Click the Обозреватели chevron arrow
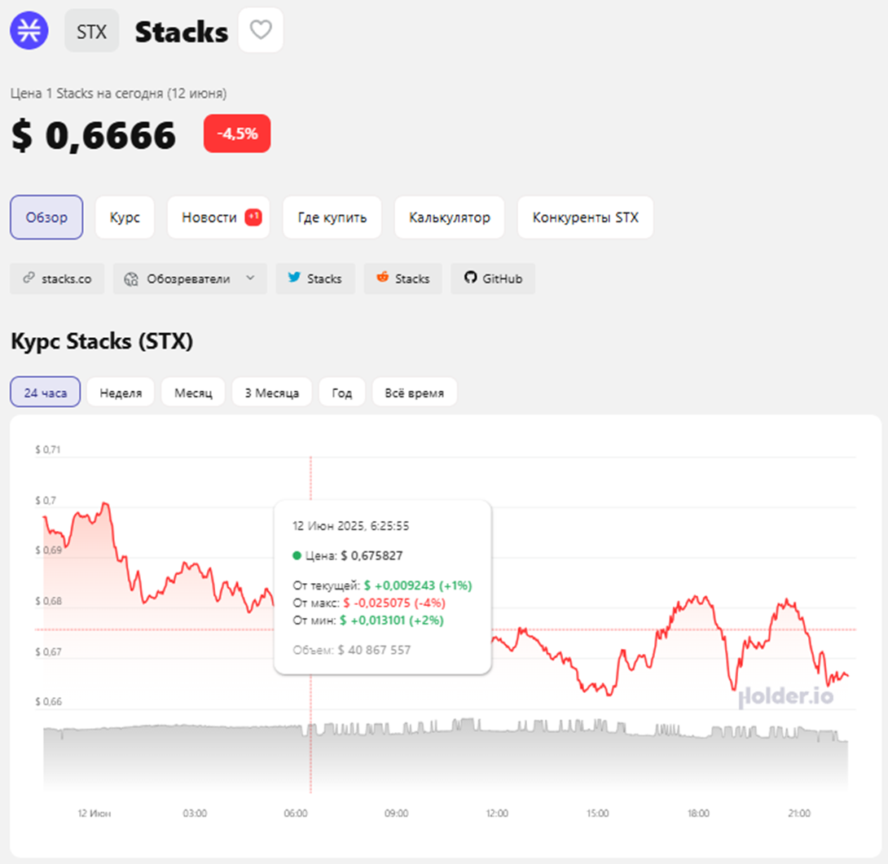This screenshot has width=888, height=864. [250, 278]
